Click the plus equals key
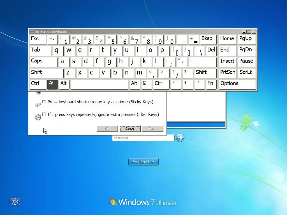 click(193, 40)
